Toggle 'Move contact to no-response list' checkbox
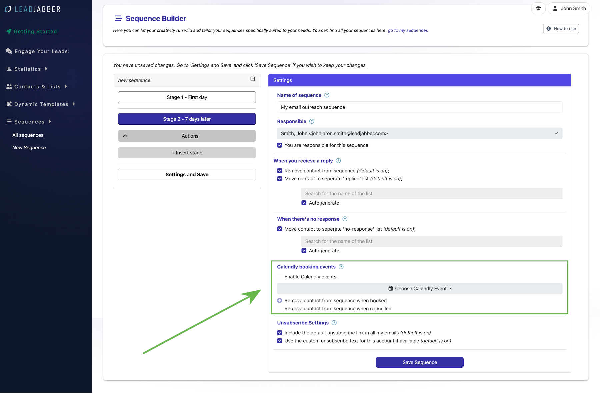Screen dimensions: 600x393 coord(280,229)
